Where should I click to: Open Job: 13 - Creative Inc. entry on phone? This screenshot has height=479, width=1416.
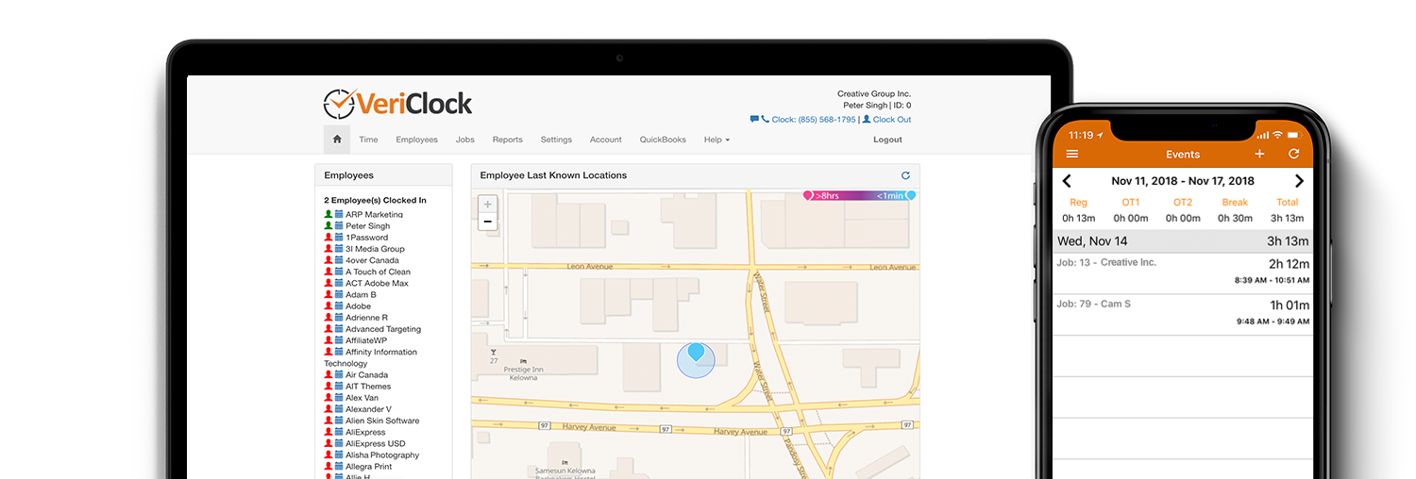pyautogui.click(x=1183, y=272)
